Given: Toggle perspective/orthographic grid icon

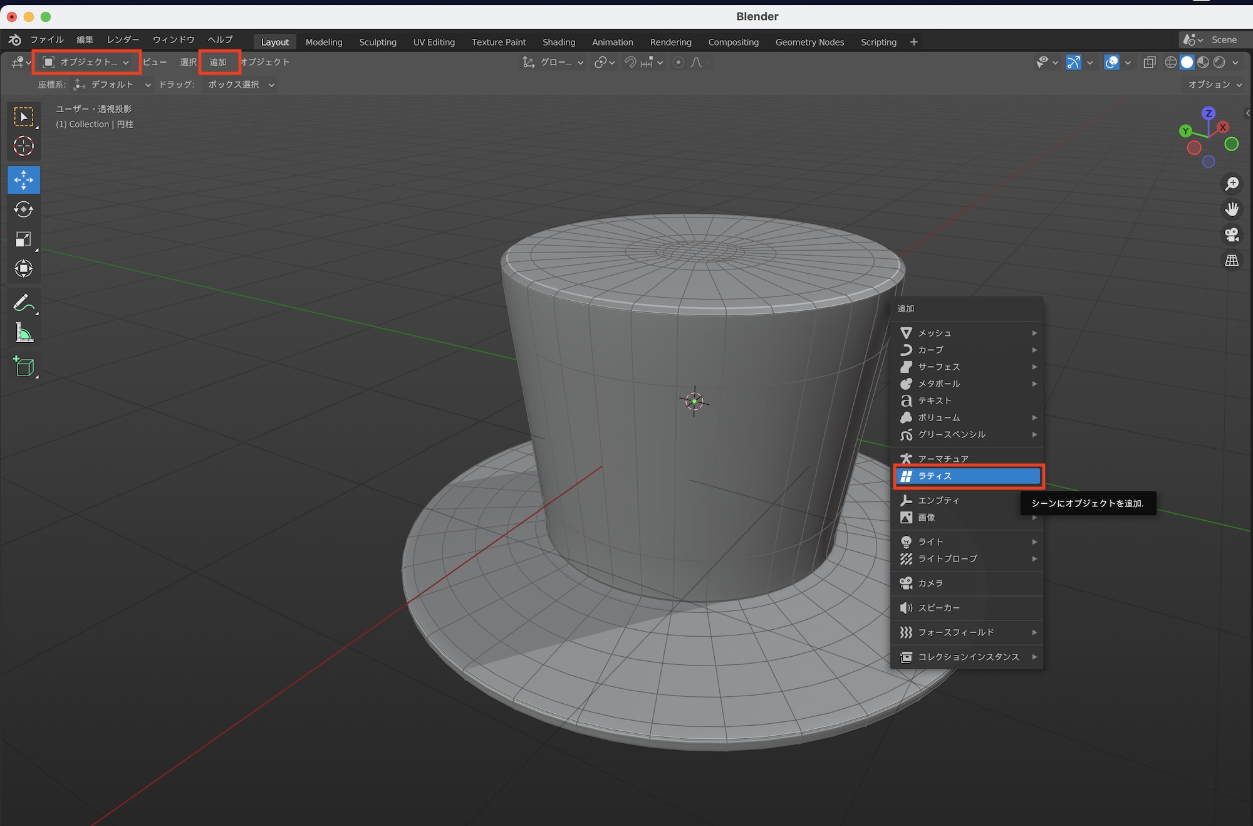Looking at the screenshot, I should coord(1232,260).
